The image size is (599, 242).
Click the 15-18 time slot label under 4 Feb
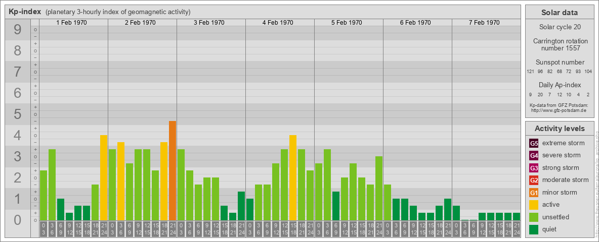click(x=292, y=229)
